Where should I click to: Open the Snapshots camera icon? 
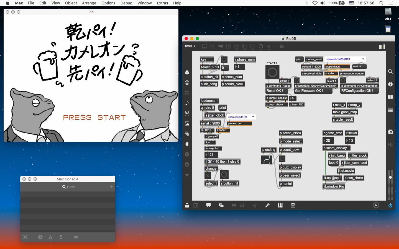click(390, 132)
